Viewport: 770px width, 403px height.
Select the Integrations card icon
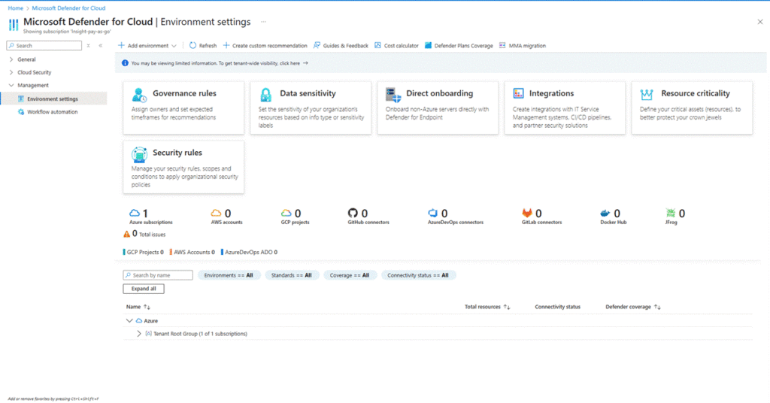point(519,94)
